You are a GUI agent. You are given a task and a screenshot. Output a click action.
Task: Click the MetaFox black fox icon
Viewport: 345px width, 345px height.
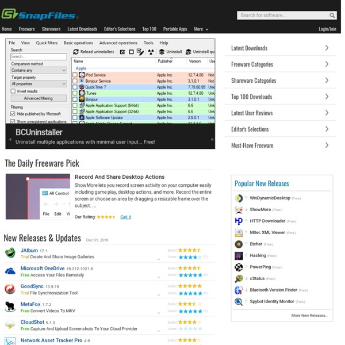coord(10,306)
